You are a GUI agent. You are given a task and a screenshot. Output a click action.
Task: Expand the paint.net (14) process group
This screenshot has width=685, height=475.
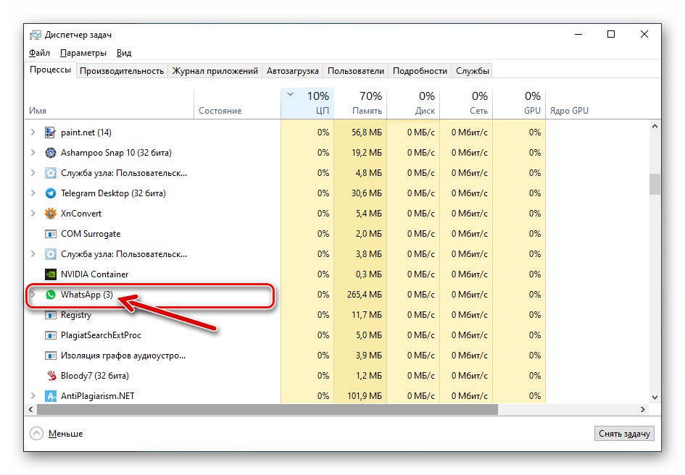point(32,133)
